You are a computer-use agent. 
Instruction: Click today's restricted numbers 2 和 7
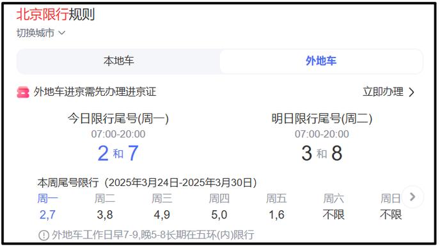point(118,153)
